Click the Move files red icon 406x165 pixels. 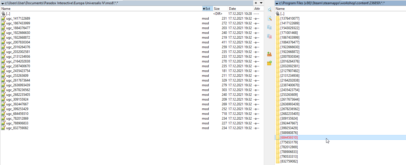[269, 36]
